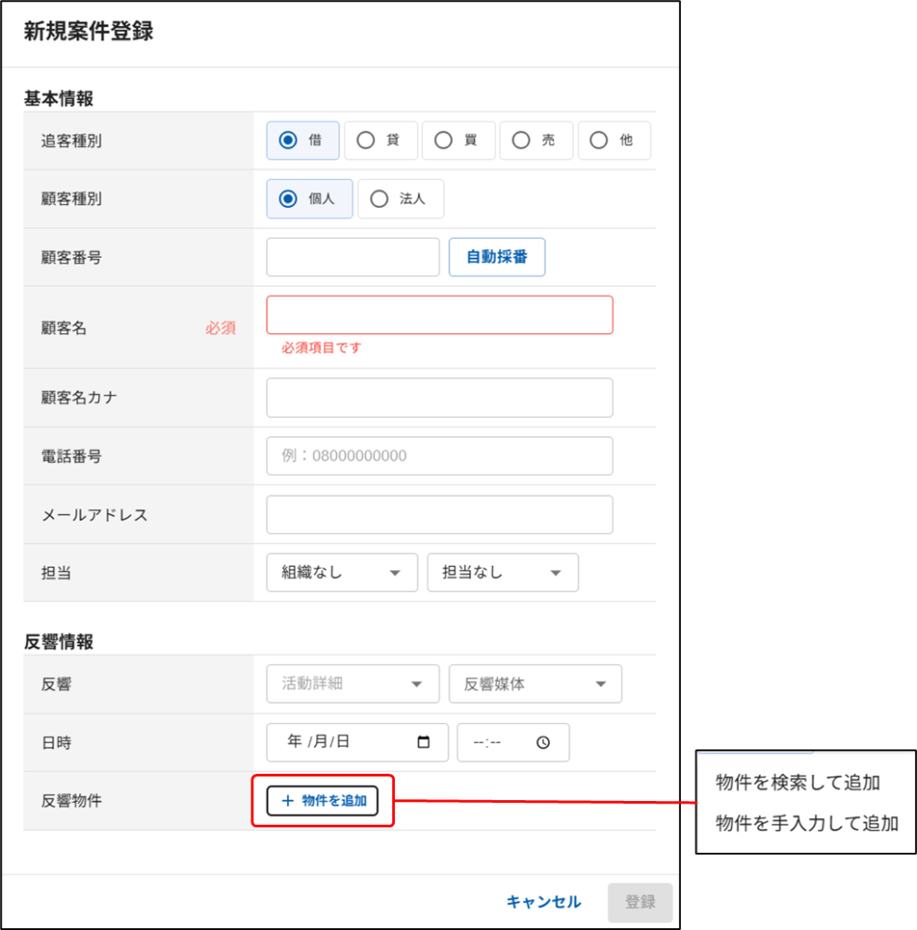Viewport: 917px width, 930px height.
Task: Click the 登録 button
Action: tap(640, 902)
